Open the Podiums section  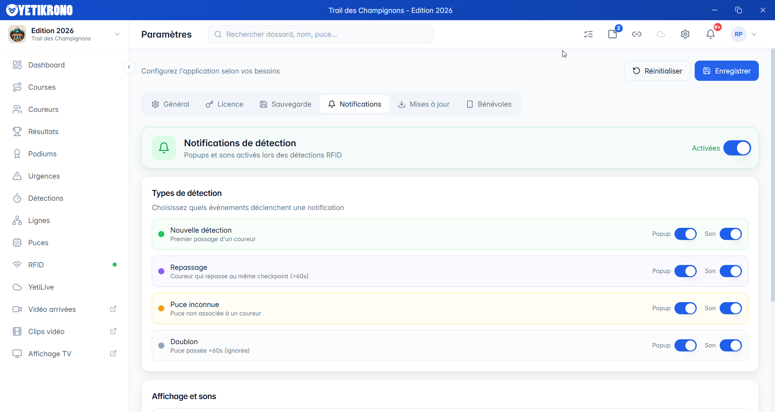pos(42,153)
